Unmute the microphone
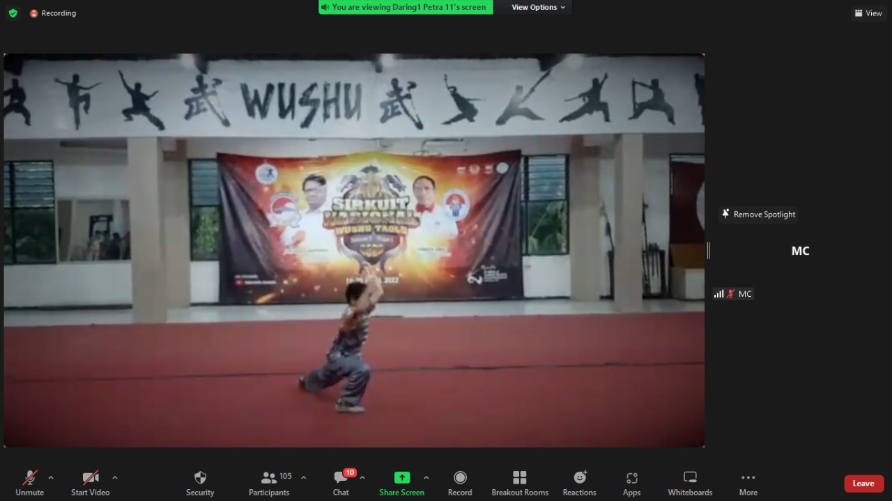This screenshot has height=501, width=892. tap(29, 483)
